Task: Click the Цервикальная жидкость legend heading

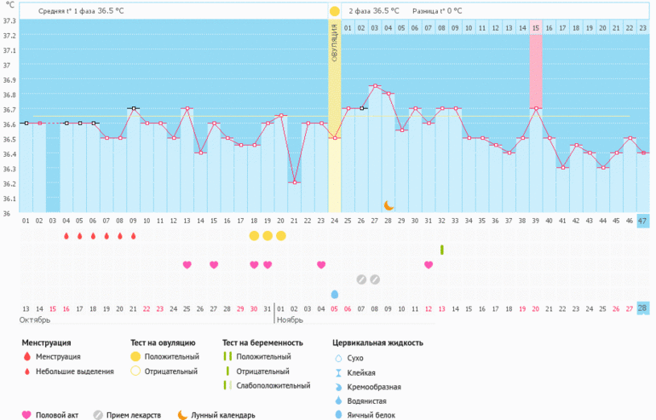Action: click(x=377, y=342)
